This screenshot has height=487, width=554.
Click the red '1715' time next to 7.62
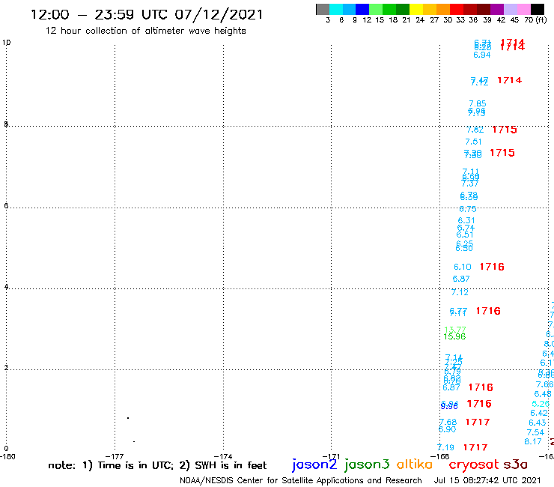[x=504, y=130]
